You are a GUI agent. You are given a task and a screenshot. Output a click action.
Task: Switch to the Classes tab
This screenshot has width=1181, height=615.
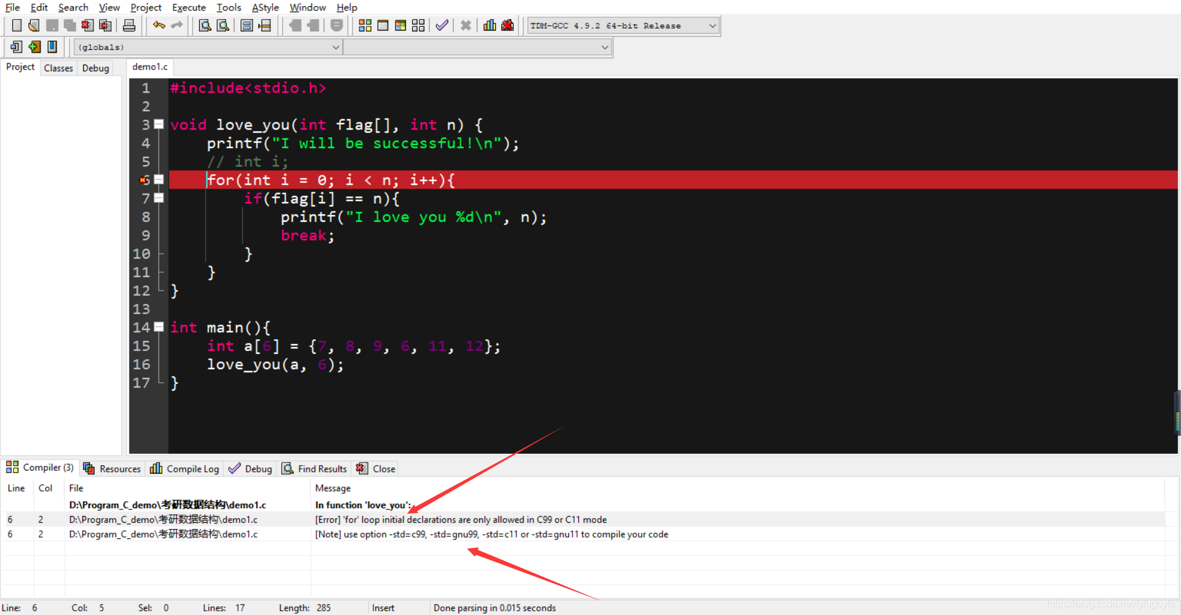(58, 68)
